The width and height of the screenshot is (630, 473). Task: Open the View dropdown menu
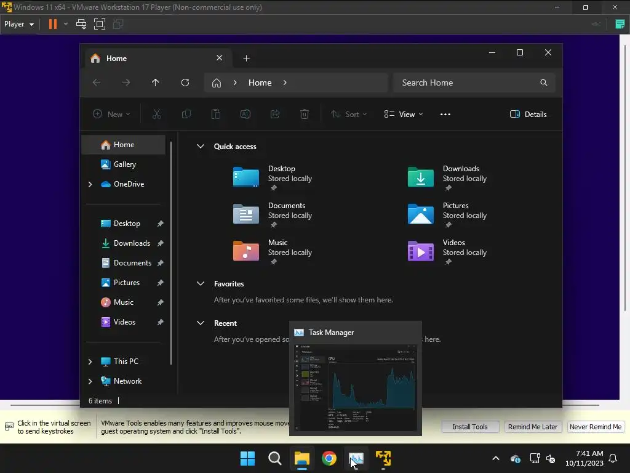(x=404, y=114)
